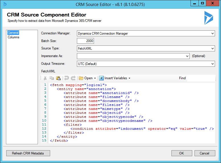Maximize the CRM Source Editor window
The image size is (221, 163).
click(x=202, y=3)
